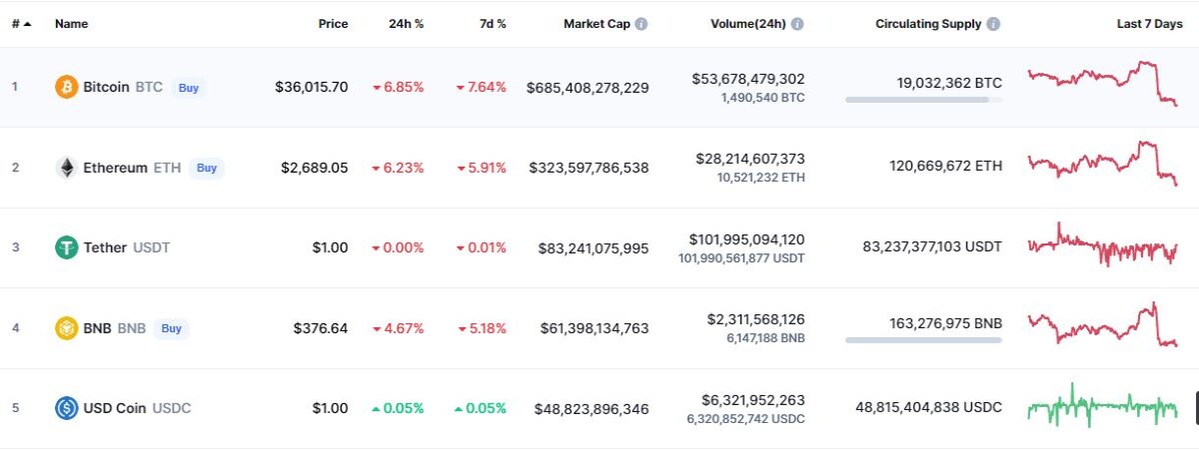1199x451 pixels.
Task: Click the Ethereum diamond logo icon
Action: (x=66, y=168)
